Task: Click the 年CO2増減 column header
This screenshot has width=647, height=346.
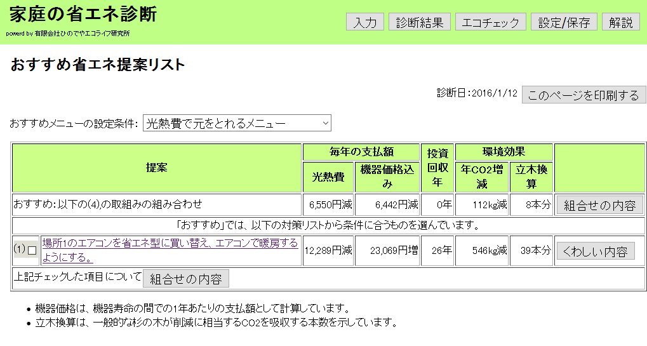Action: 482,177
